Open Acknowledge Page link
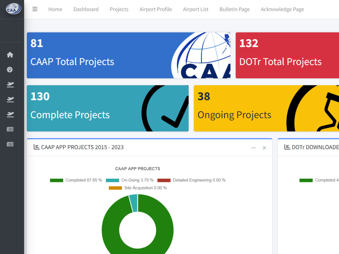The height and width of the screenshot is (254, 339). [282, 9]
